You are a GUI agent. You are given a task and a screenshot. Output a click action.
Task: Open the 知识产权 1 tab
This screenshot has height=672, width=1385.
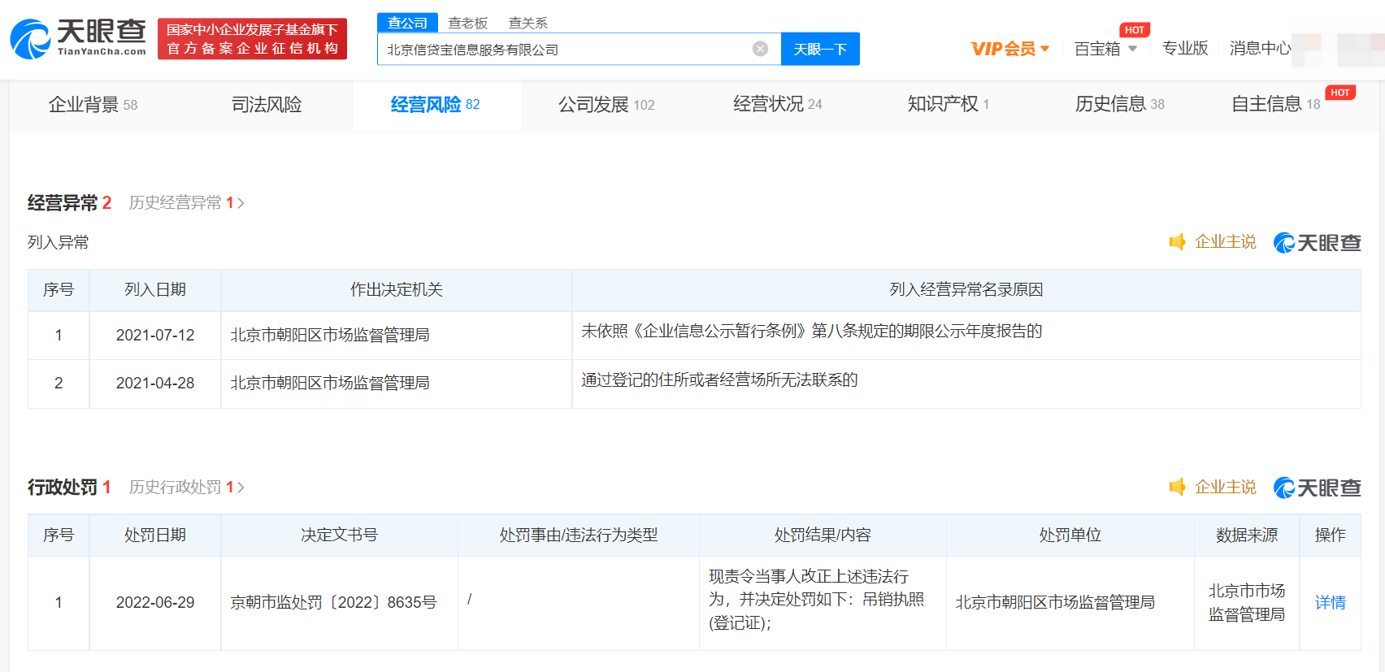point(949,104)
